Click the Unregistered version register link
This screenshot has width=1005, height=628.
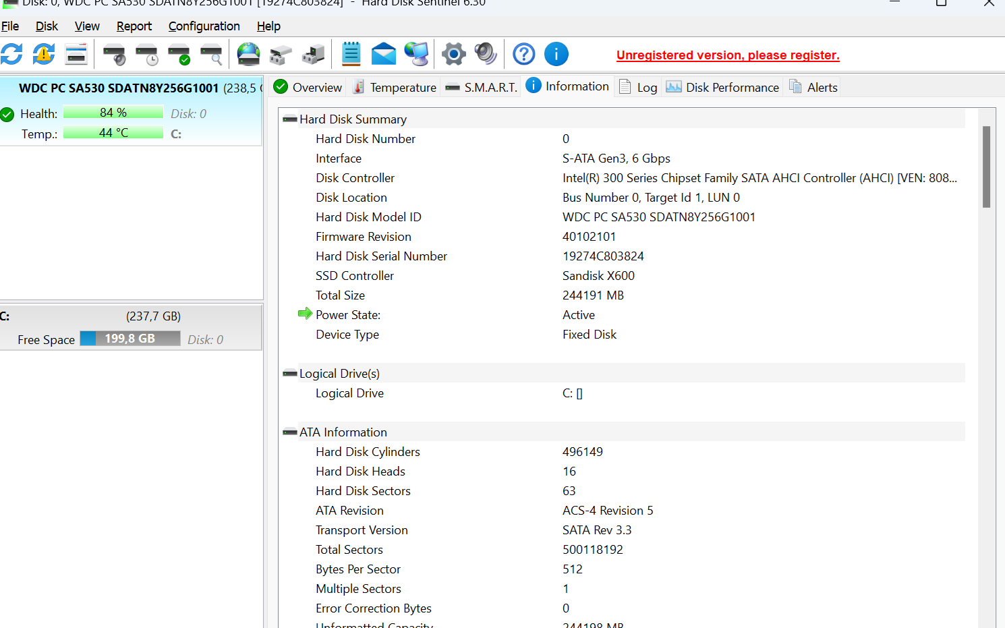727,55
